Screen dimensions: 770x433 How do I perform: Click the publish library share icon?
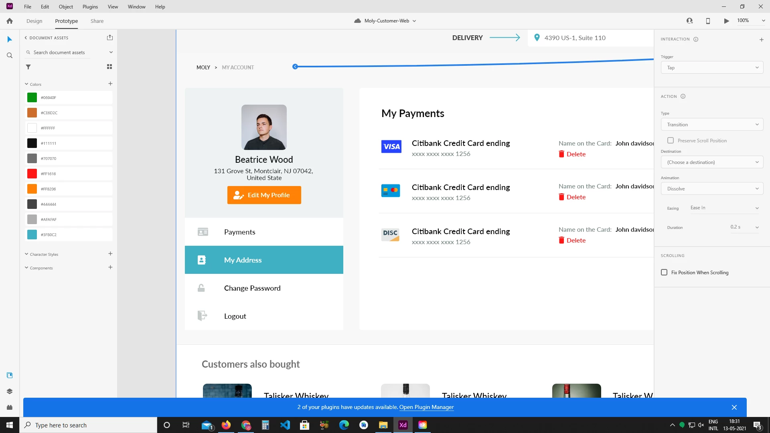point(110,37)
